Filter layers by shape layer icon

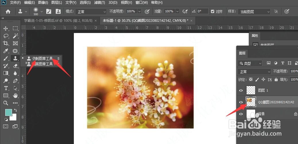(x=289, y=63)
